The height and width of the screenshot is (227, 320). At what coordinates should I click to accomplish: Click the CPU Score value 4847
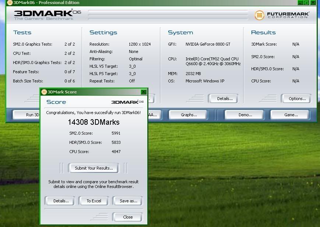point(116,152)
